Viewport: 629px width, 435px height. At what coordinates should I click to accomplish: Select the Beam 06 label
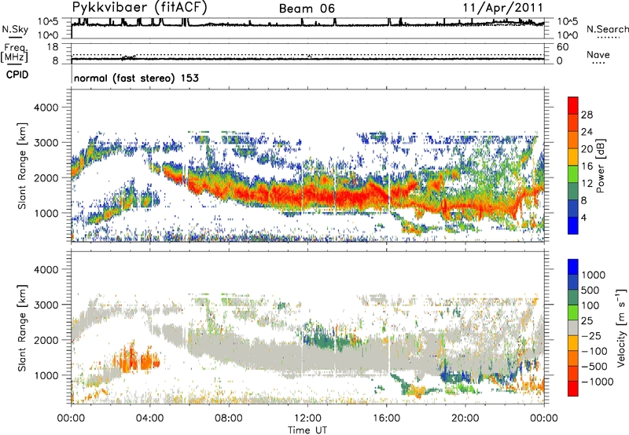[x=307, y=9]
